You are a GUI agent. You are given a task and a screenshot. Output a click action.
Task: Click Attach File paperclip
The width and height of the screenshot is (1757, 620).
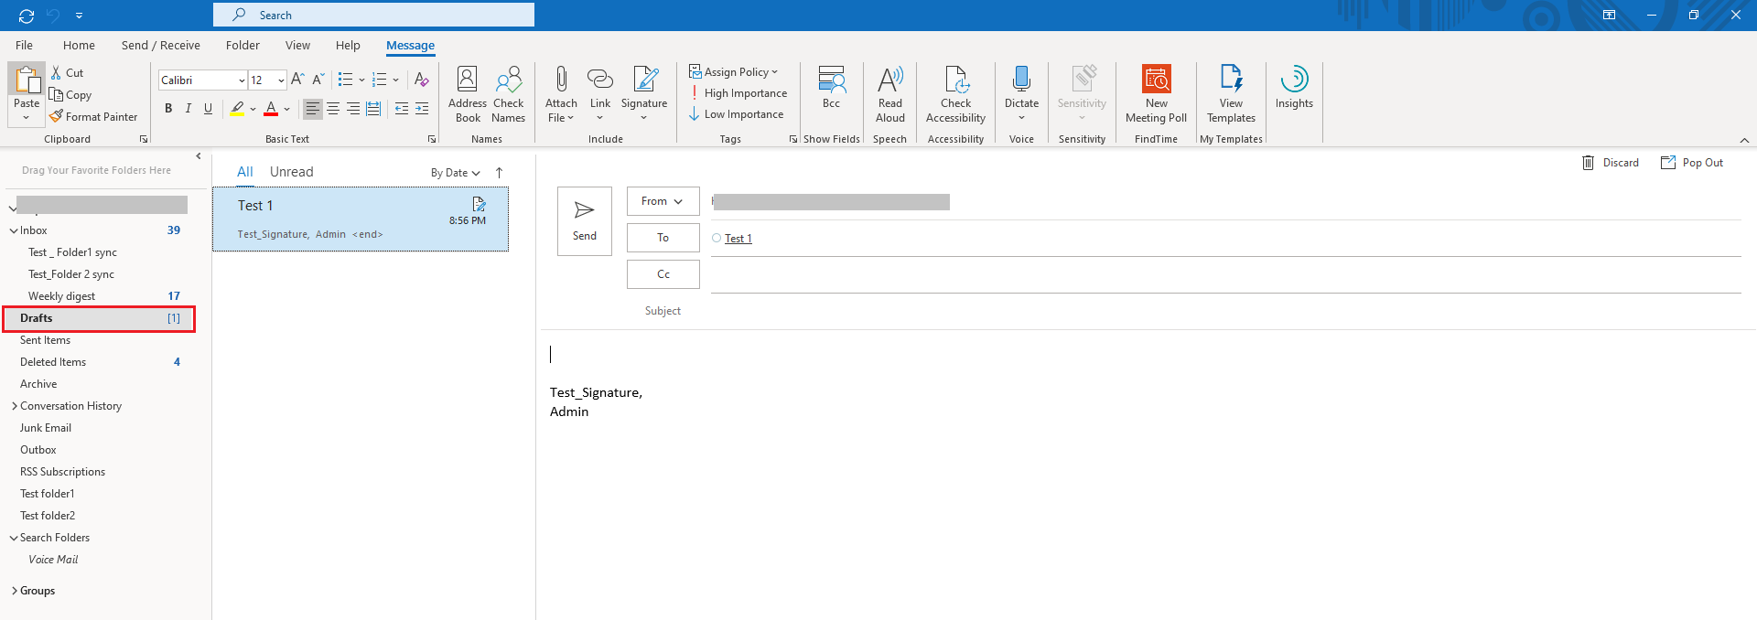tap(561, 94)
